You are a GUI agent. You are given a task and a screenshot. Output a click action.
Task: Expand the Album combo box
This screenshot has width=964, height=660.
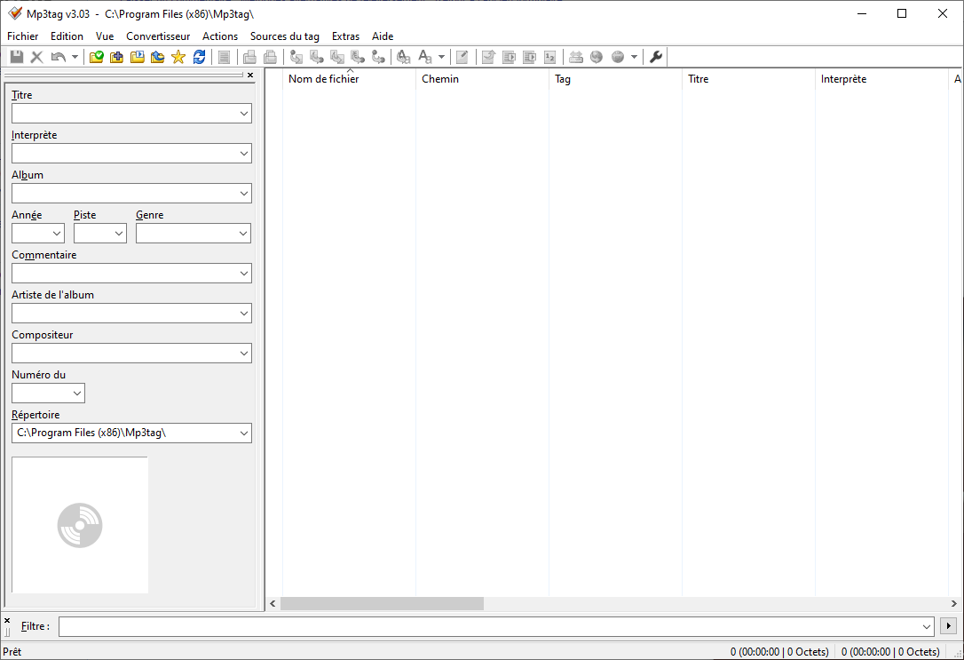pos(243,193)
